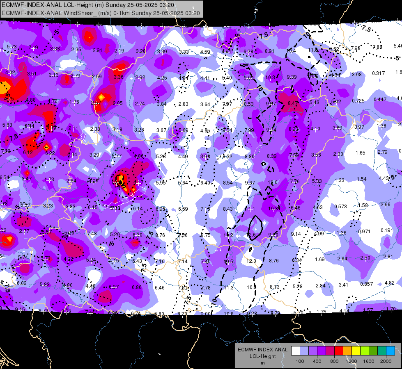Click the grid value '0.447'

coord(380,99)
